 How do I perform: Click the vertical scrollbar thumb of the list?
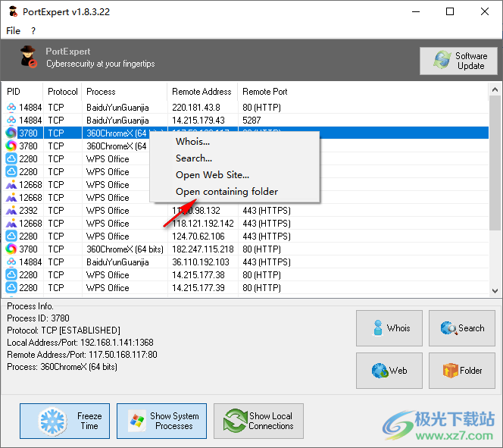495,162
